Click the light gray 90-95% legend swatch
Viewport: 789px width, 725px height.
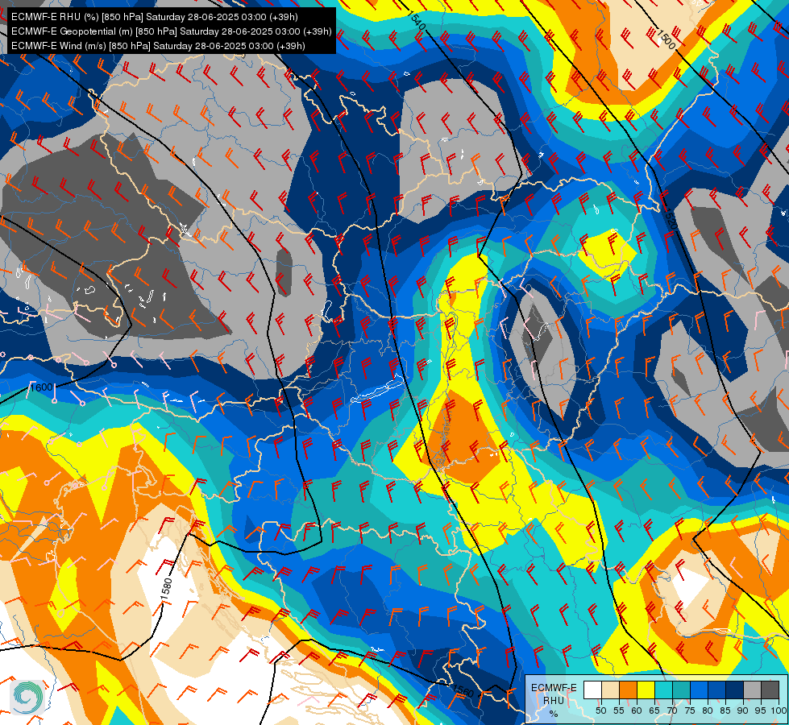tap(752, 690)
